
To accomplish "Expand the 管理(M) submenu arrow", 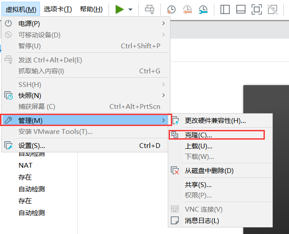I will pos(163,120).
